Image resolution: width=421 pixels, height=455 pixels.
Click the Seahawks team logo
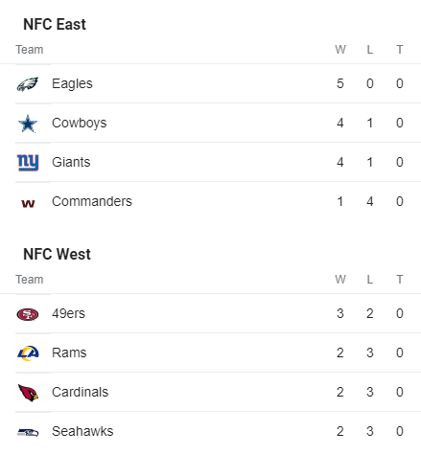(28, 432)
